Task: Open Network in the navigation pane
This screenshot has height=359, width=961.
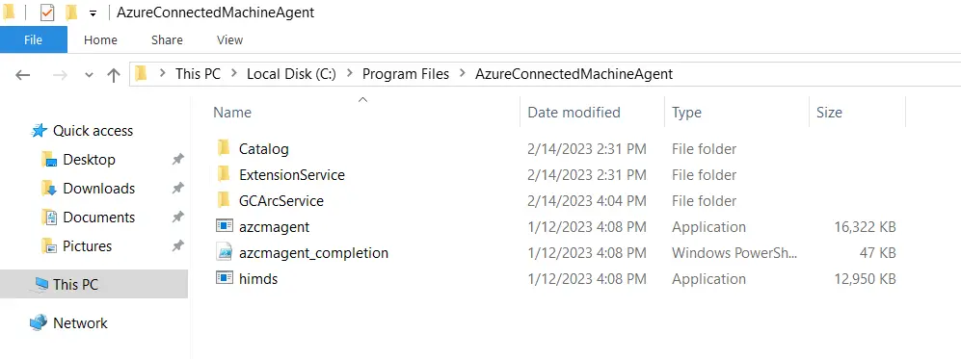Action: pyautogui.click(x=80, y=323)
